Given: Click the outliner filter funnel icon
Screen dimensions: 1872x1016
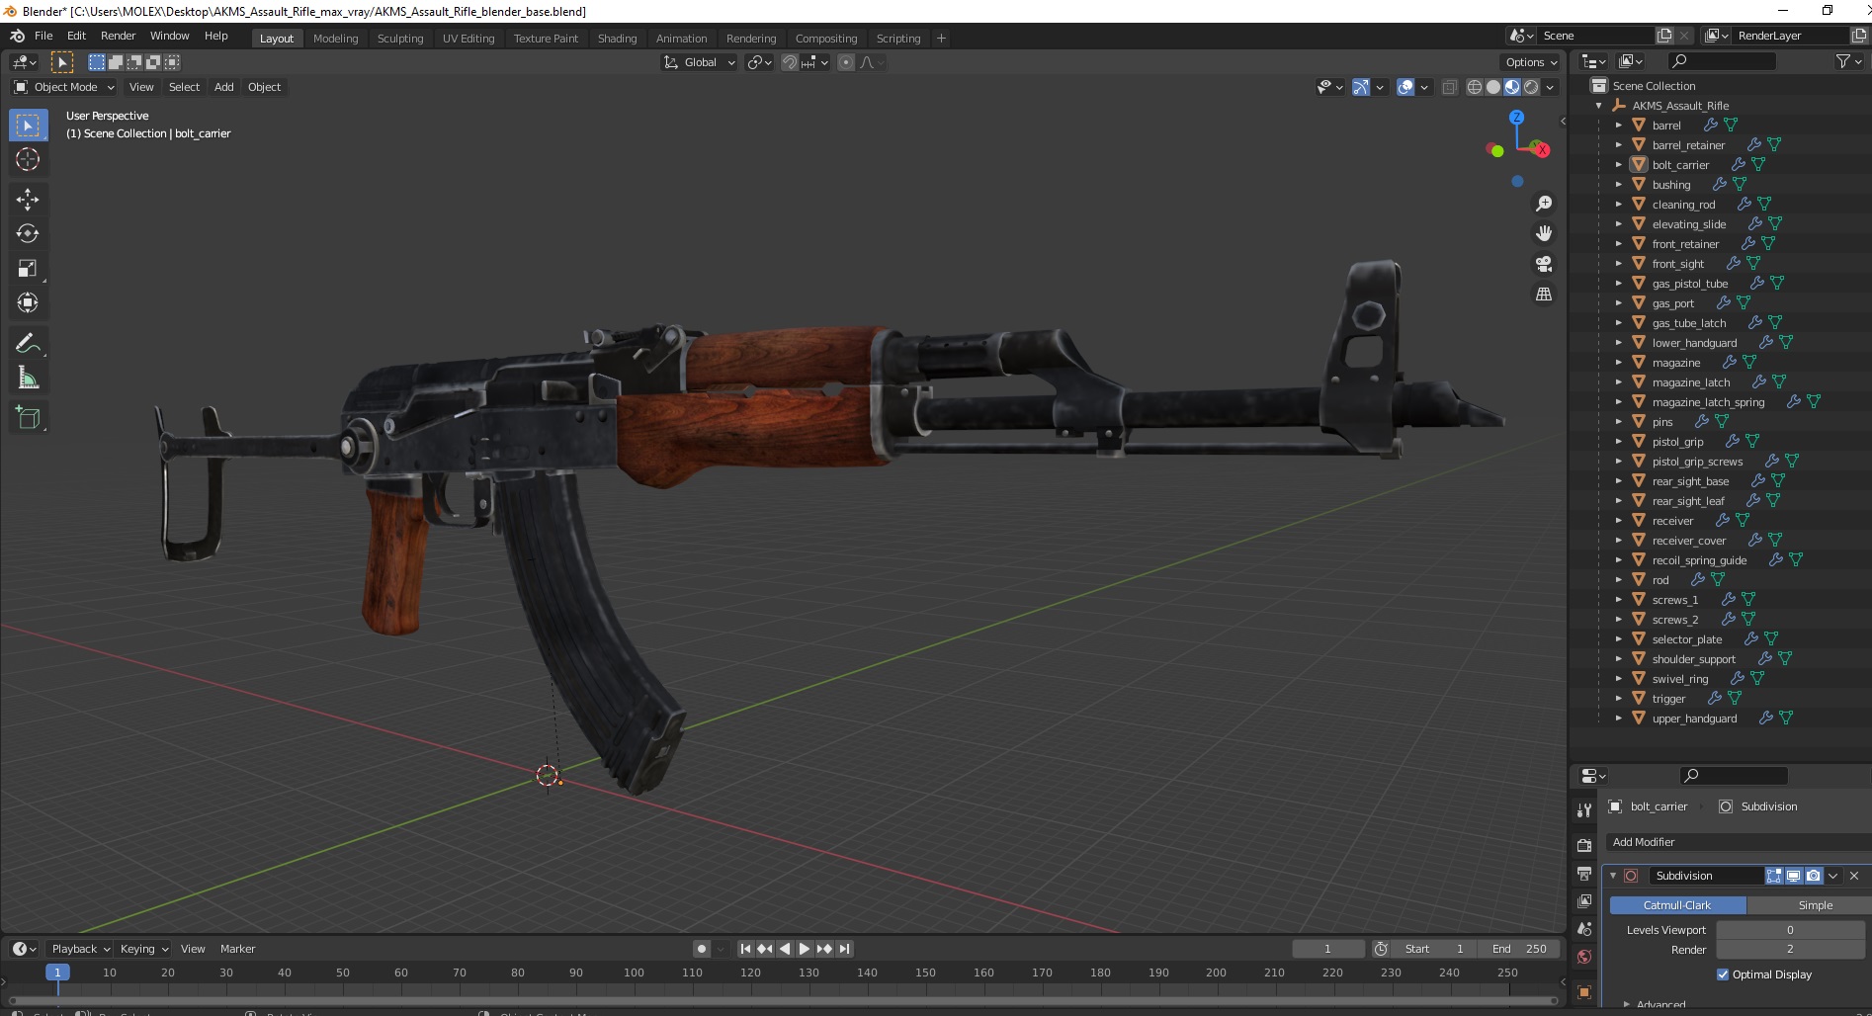Looking at the screenshot, I should (1842, 61).
